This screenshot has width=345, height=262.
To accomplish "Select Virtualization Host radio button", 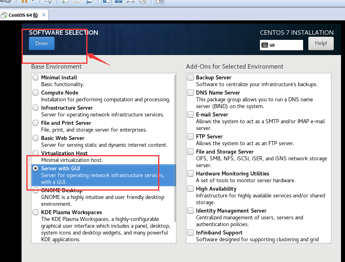I will click(36, 153).
